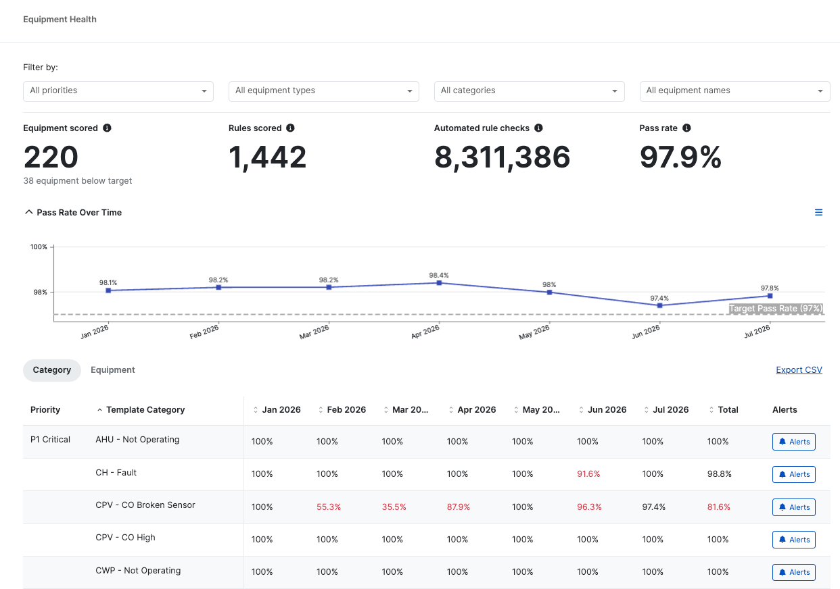This screenshot has width=840, height=589.
Task: Click the red 55.3% cell
Action: (x=329, y=507)
